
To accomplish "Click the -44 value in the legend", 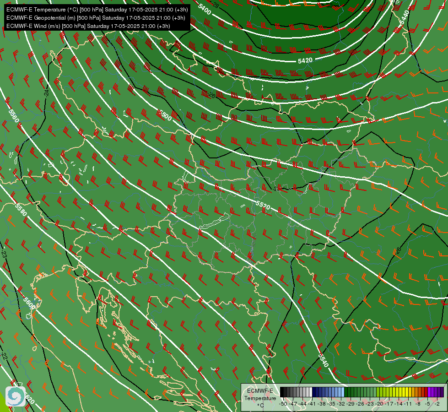I will coord(302,404).
